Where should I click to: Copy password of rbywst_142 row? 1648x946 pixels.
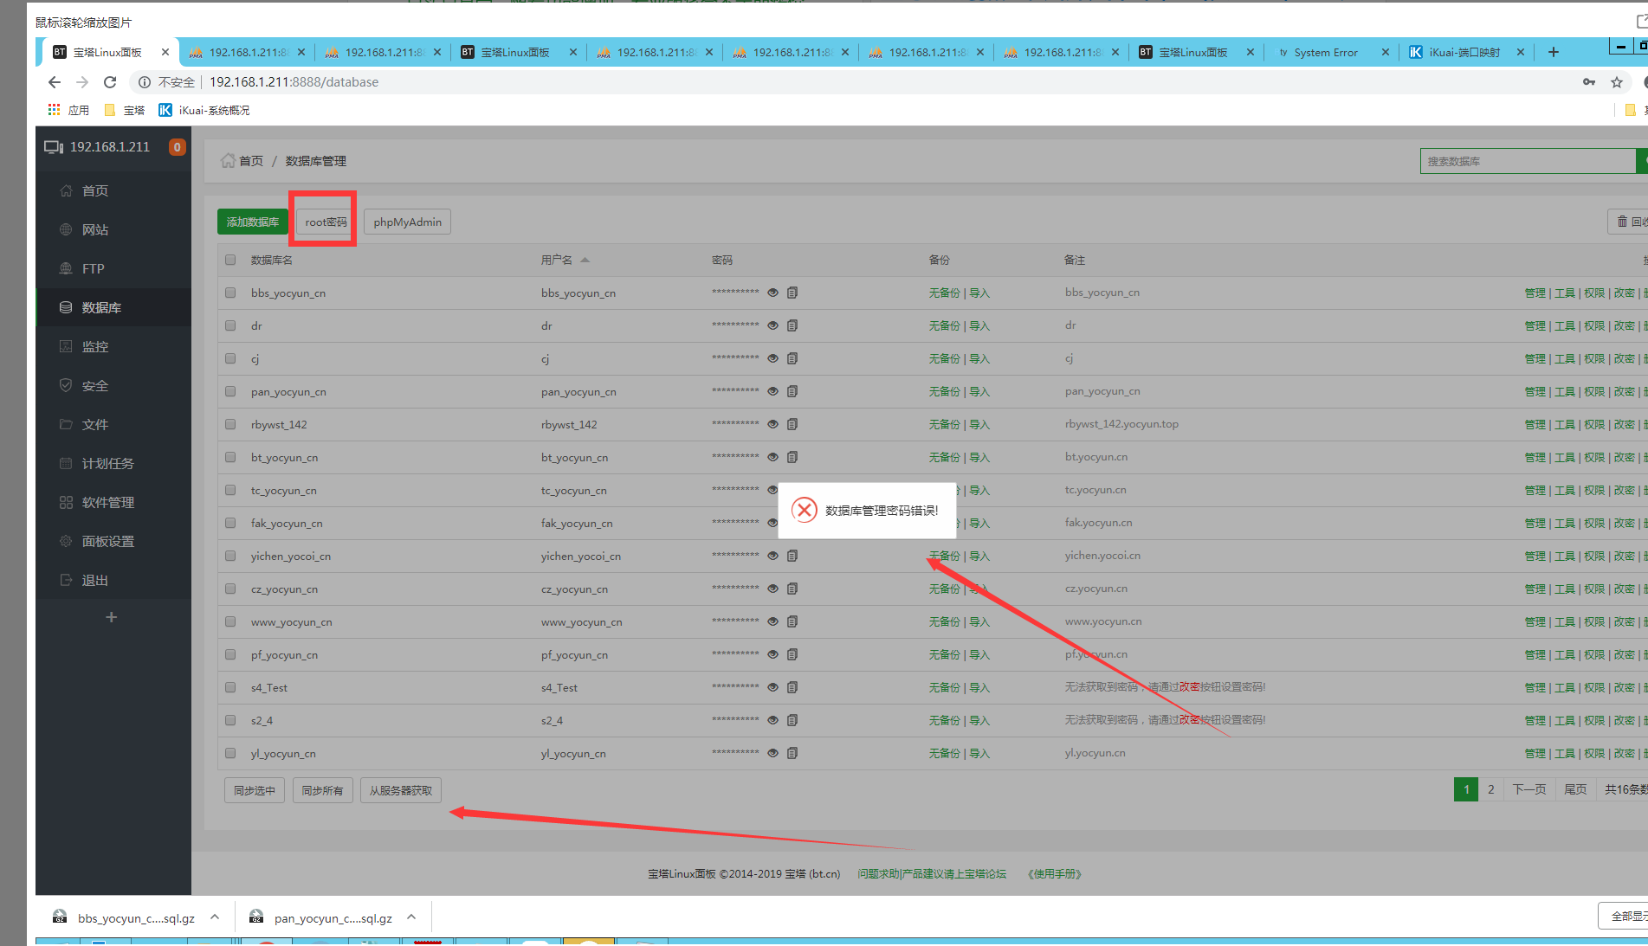point(792,424)
